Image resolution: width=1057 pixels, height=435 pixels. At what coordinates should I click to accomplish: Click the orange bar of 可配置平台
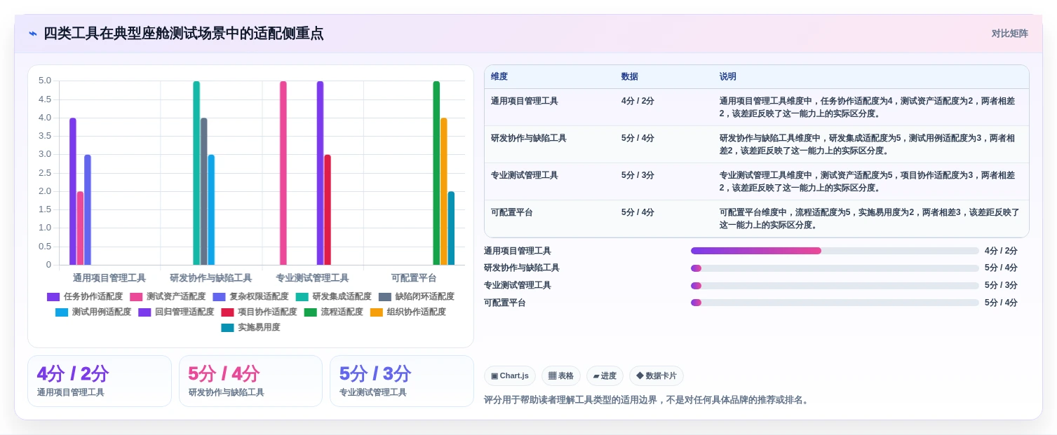443,191
